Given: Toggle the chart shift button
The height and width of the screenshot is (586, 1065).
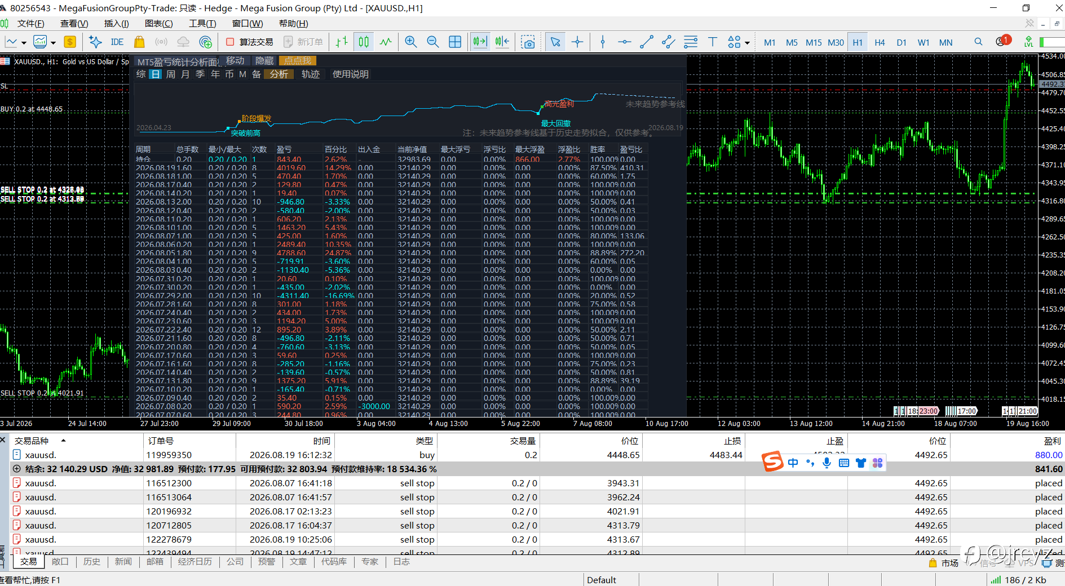Looking at the screenshot, I should click(x=502, y=42).
